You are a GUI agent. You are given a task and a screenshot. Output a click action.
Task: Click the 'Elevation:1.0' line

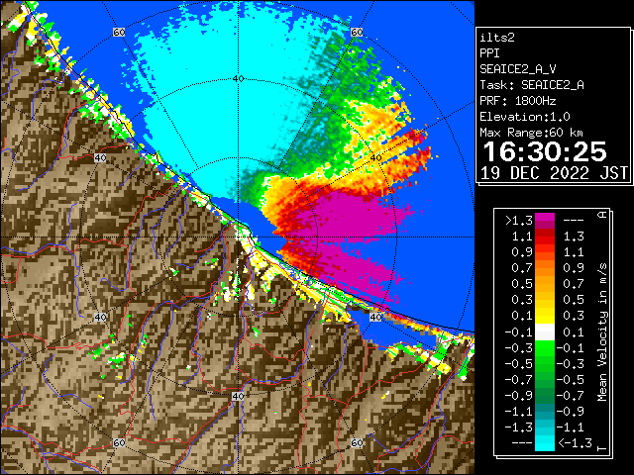click(525, 117)
